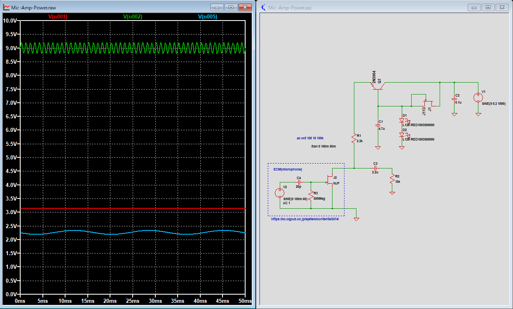Click the D1 LED symbol

403,121
